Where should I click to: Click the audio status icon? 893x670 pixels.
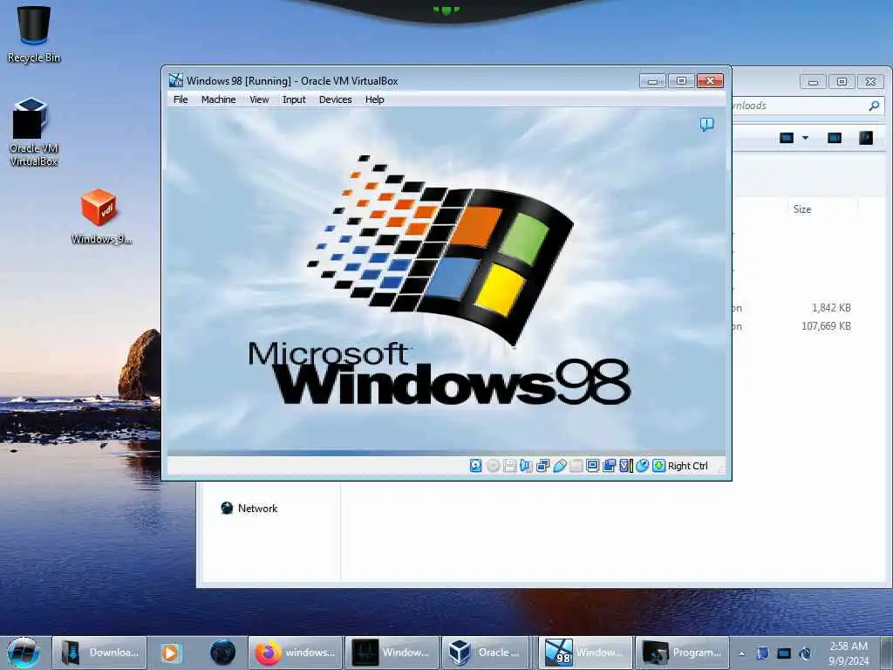pos(526,466)
